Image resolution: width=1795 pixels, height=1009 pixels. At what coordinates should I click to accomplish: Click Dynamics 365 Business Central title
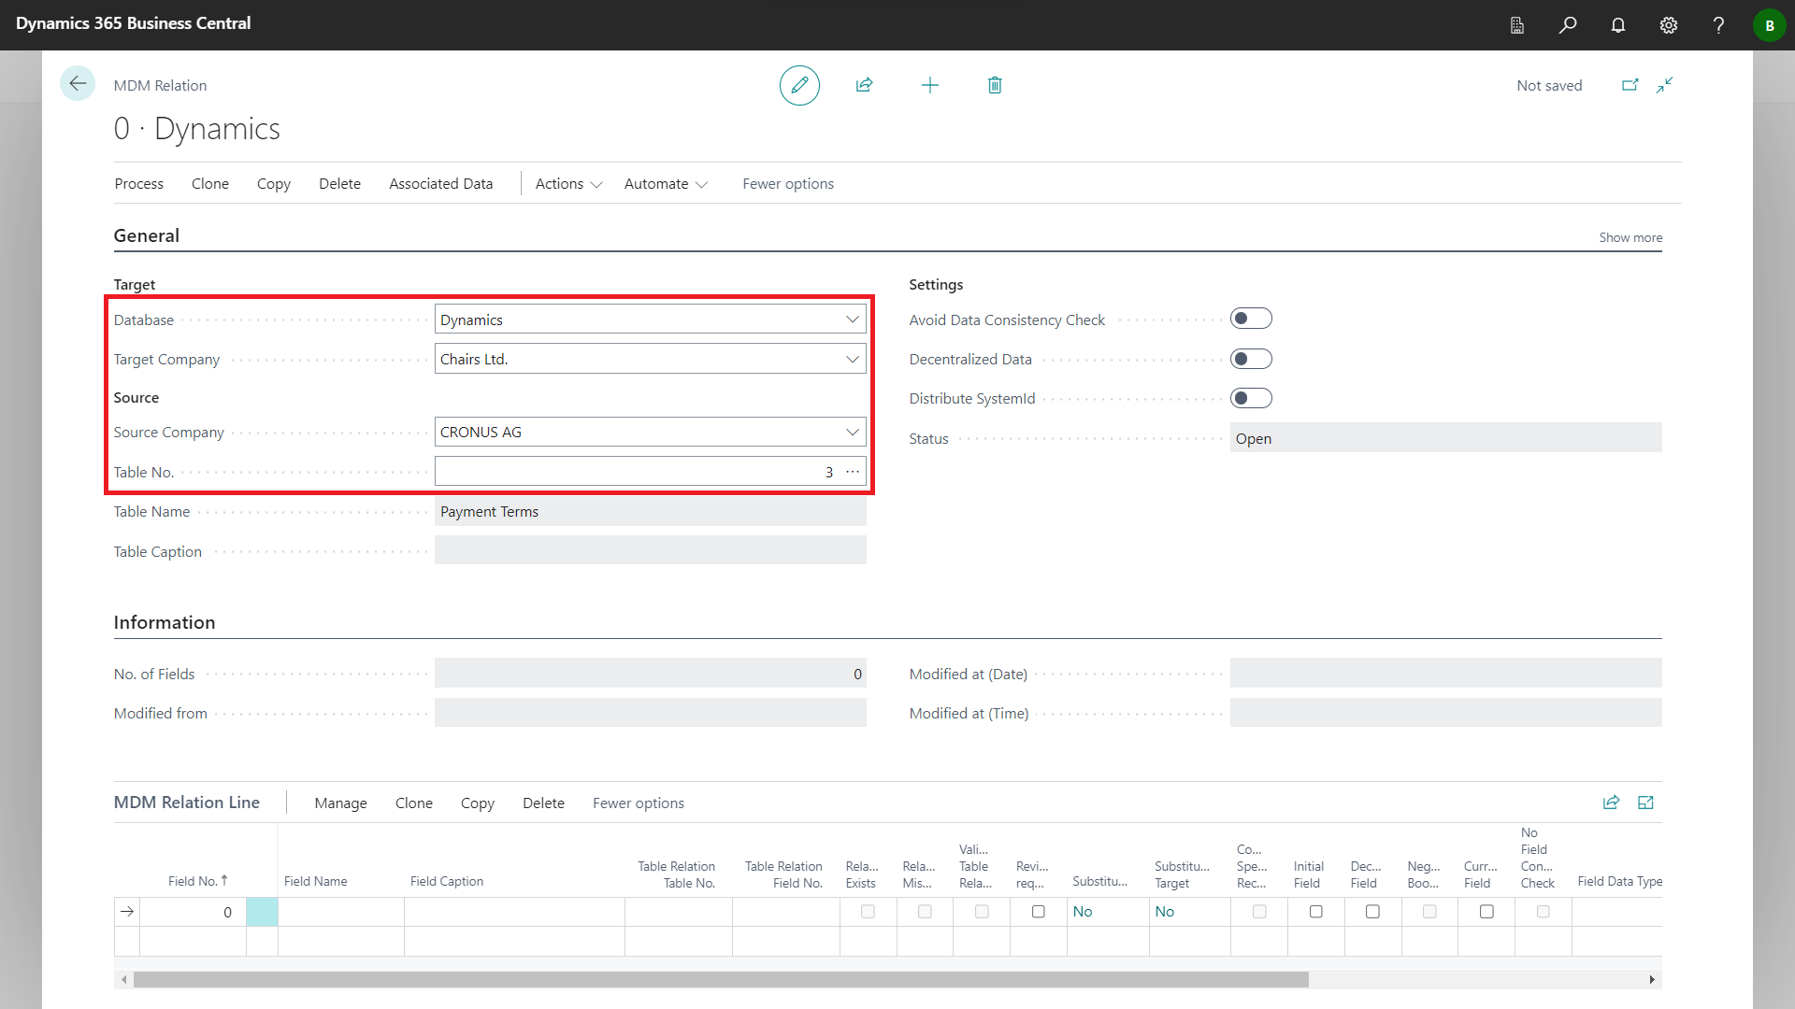tap(133, 23)
